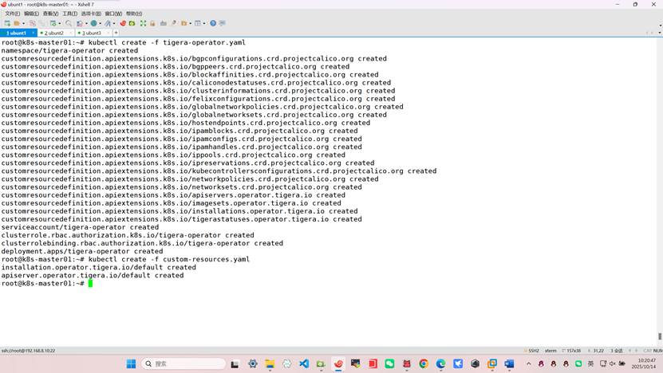Click the globe icon in Xshell toolbar
The width and height of the screenshot is (663, 373).
94,23
